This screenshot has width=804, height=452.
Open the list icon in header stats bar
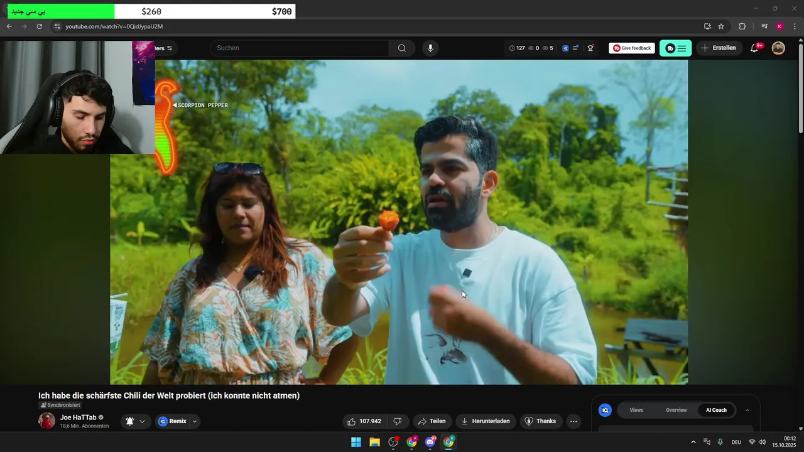click(x=575, y=48)
